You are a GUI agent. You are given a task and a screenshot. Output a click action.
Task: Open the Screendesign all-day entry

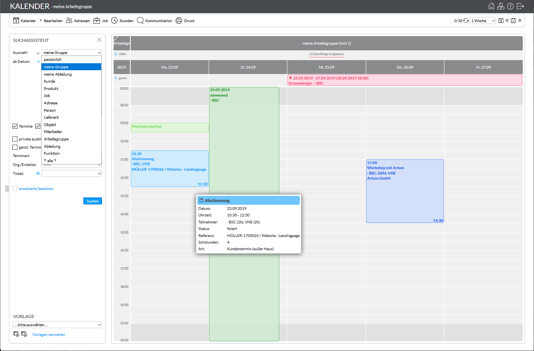tap(405, 80)
